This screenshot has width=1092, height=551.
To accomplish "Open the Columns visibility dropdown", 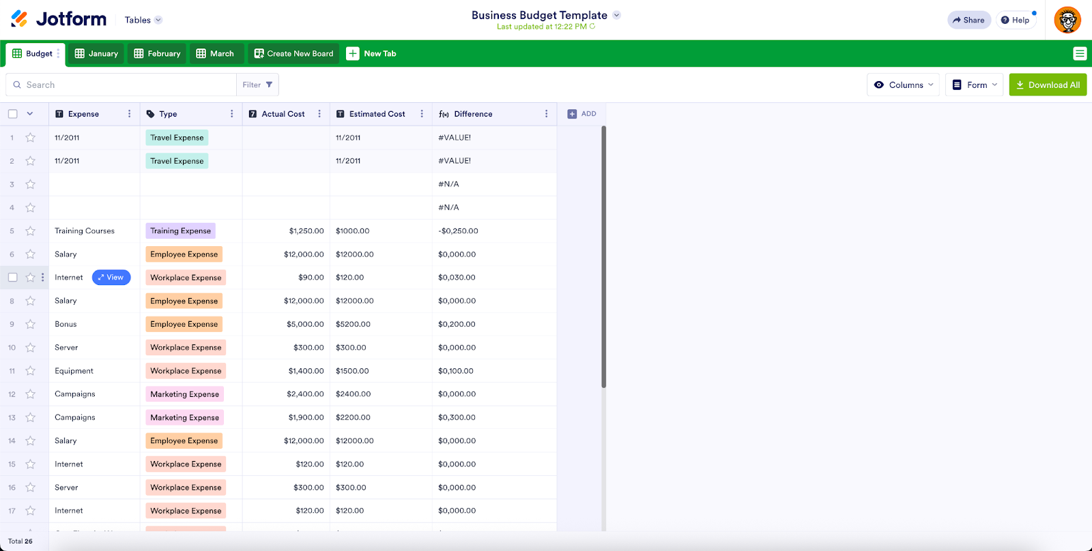I will tap(903, 85).
